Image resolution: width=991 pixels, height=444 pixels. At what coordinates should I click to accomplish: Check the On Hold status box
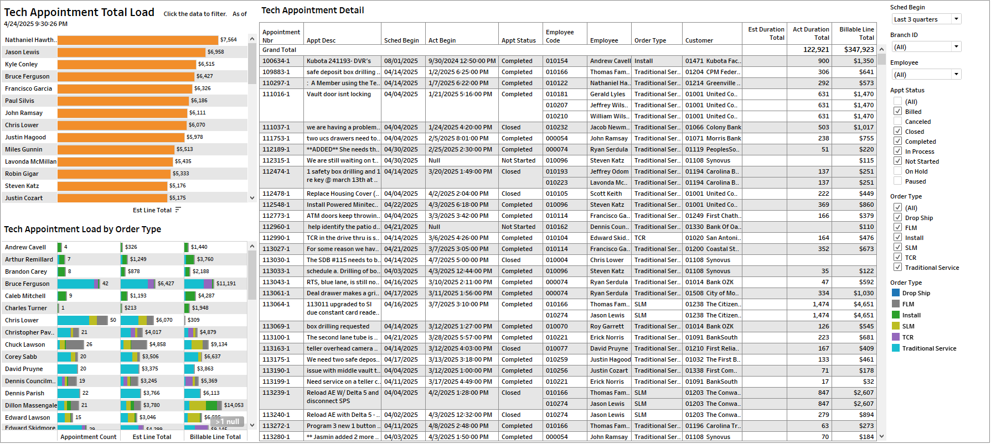pyautogui.click(x=897, y=171)
